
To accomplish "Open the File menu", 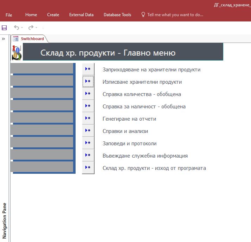I will click(x=9, y=15).
